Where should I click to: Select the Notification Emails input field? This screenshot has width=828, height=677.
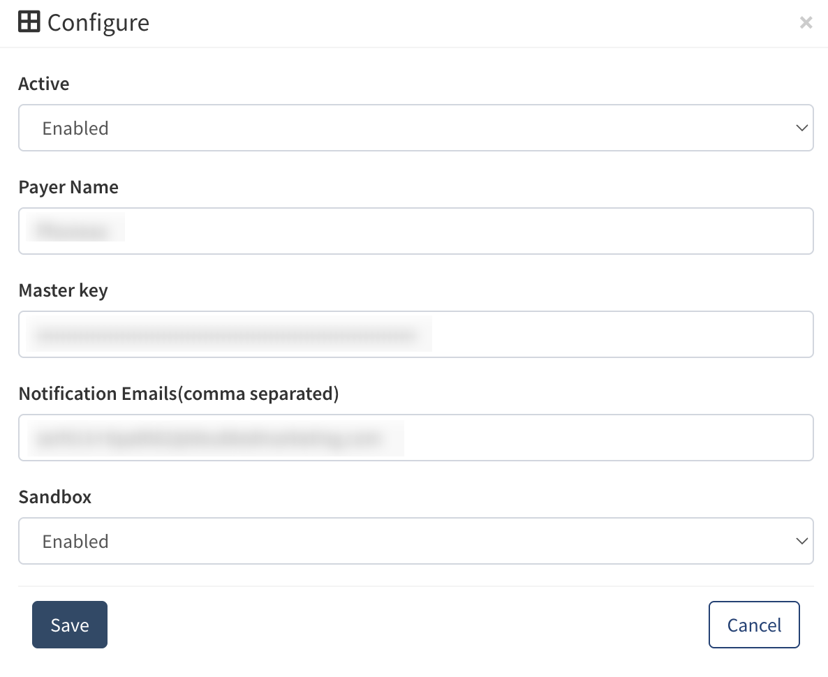pos(415,438)
